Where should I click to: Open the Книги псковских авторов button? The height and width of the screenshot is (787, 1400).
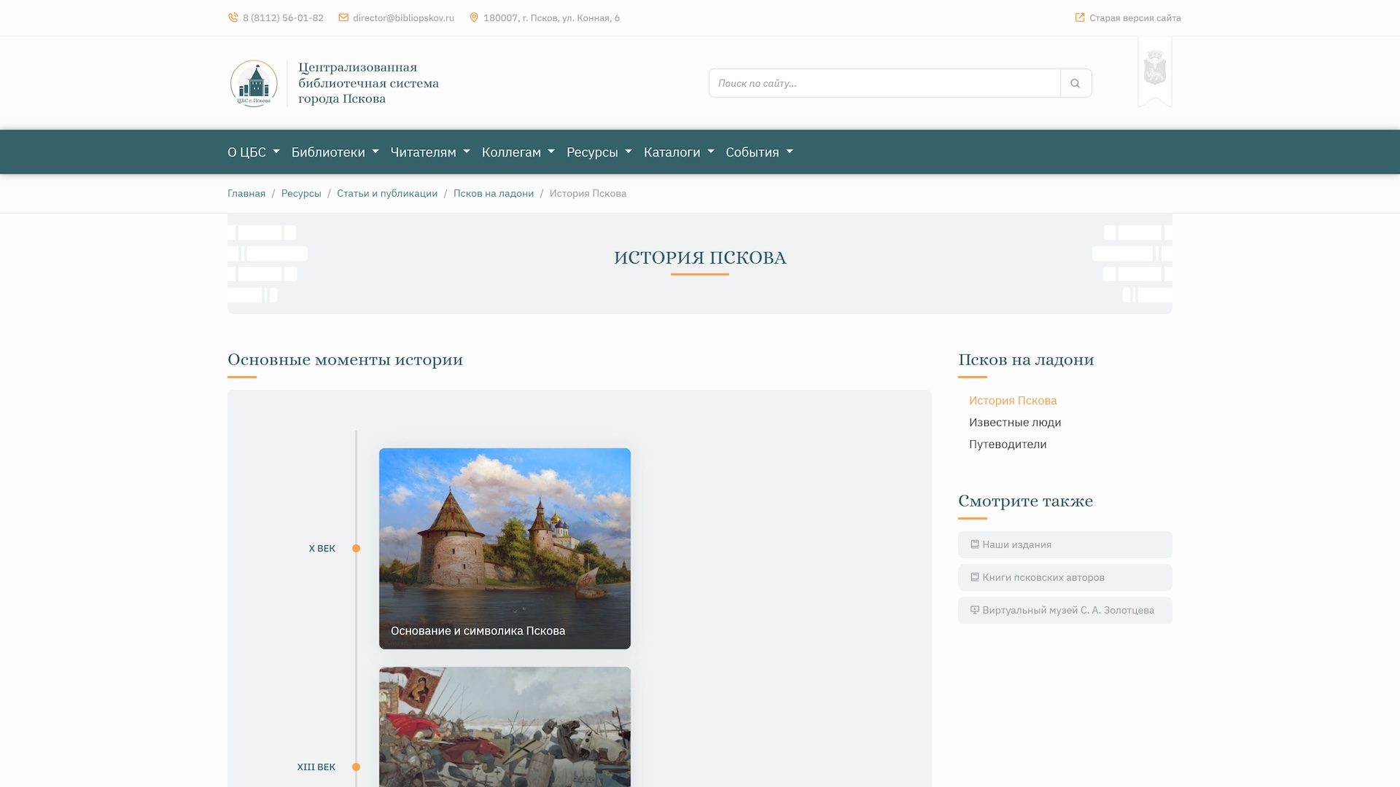[x=1065, y=577]
